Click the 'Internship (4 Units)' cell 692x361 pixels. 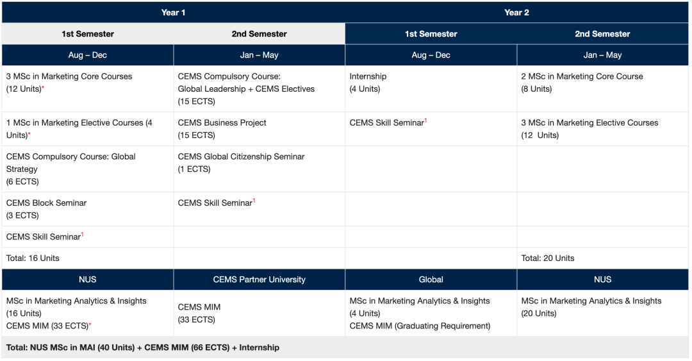(431, 89)
